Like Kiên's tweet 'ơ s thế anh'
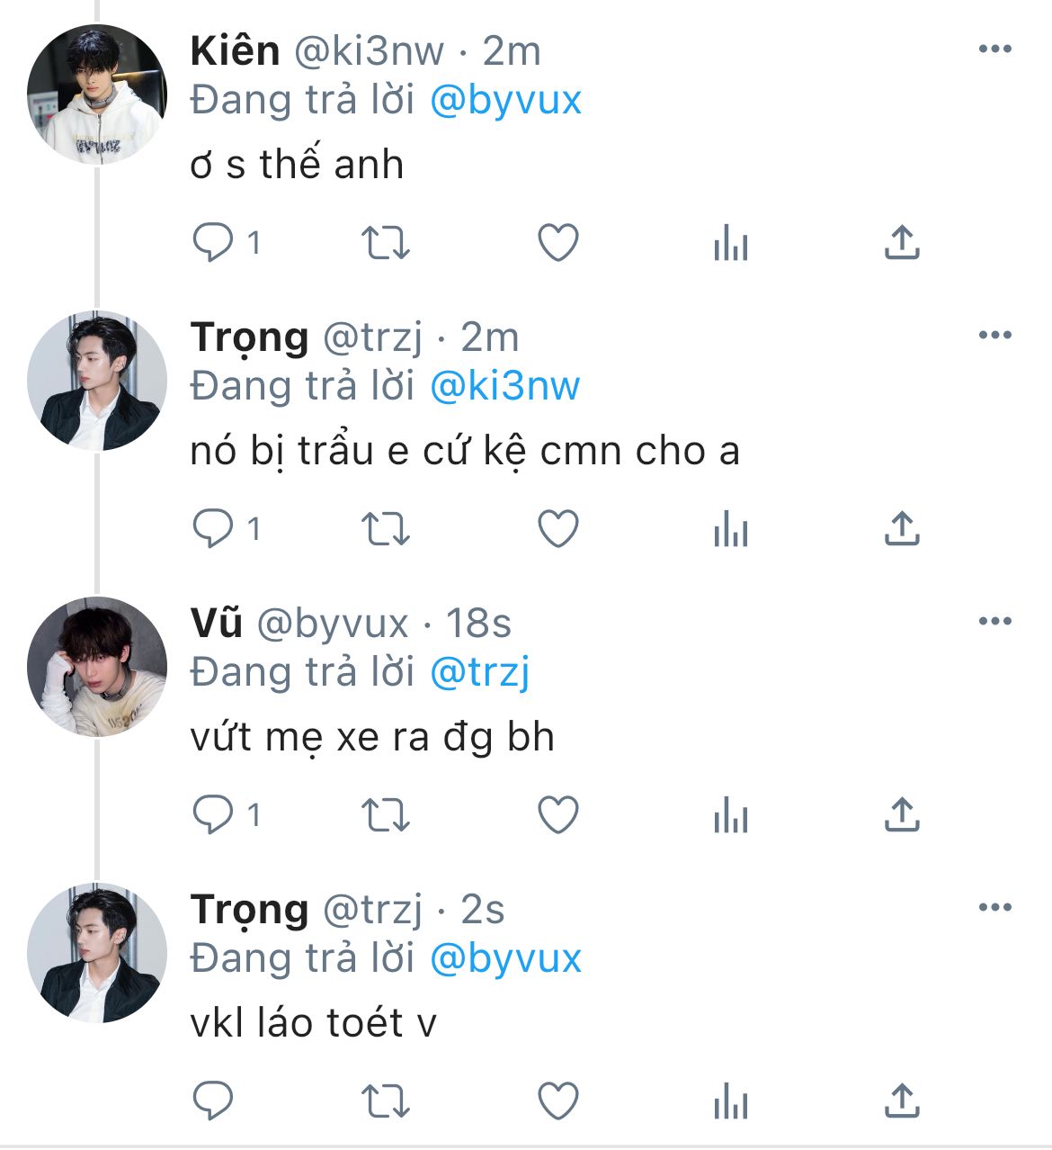Screen dimensions: 1052x1150 coord(557,243)
